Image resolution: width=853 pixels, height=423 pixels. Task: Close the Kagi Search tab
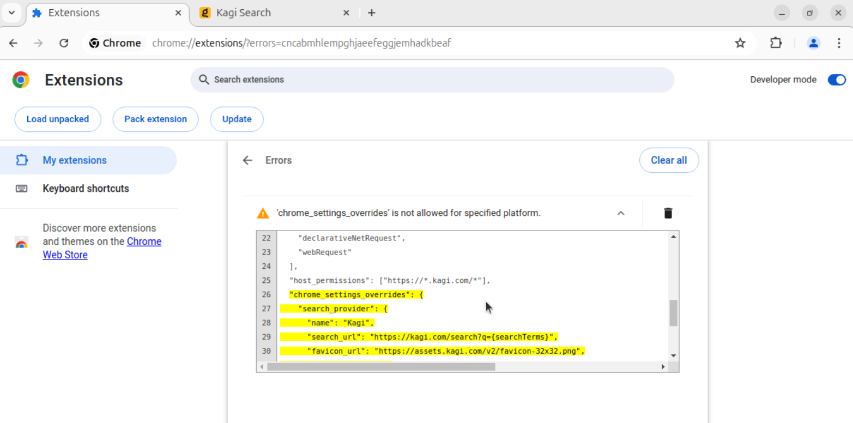coord(346,13)
